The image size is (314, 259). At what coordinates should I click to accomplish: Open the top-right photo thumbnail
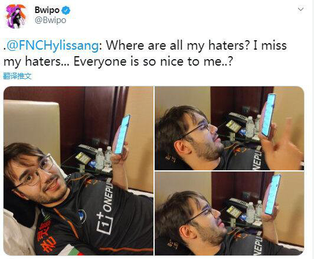[x=229, y=128]
